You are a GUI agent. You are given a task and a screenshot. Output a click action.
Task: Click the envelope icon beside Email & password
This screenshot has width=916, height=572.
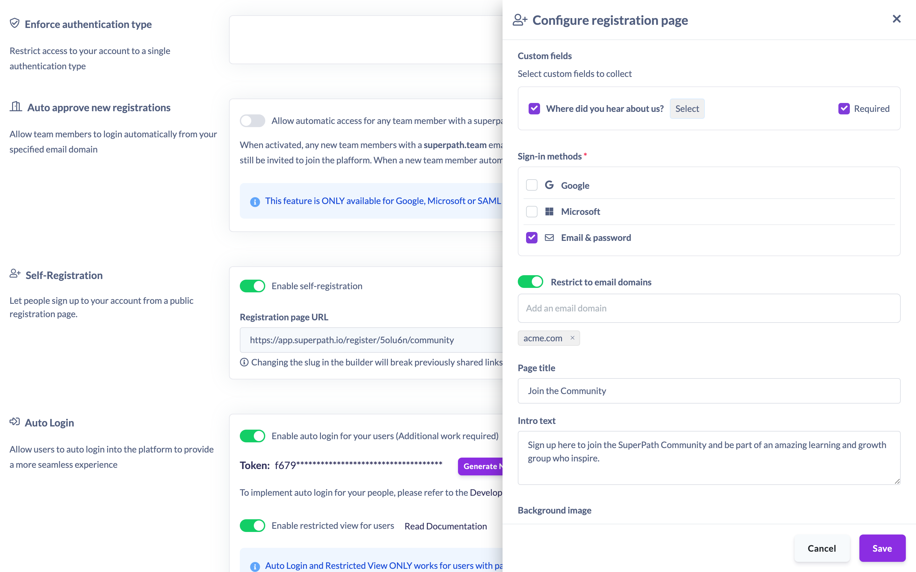pos(549,238)
